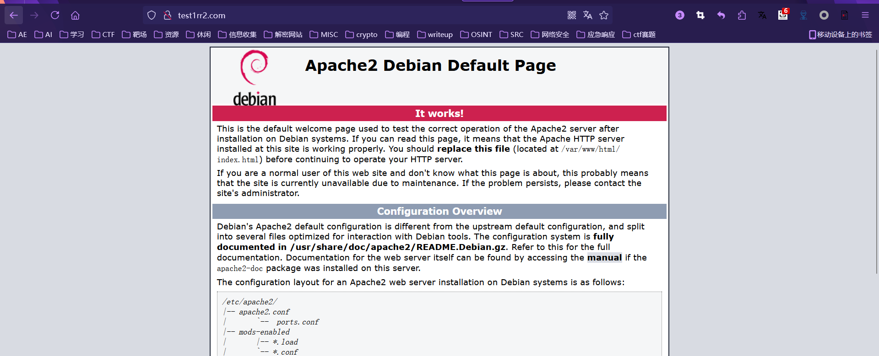Open the purple extension badge showing 3
The width and height of the screenshot is (879, 356).
[680, 16]
